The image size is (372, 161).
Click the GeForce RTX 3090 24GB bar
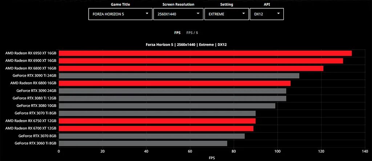[x=173, y=91]
